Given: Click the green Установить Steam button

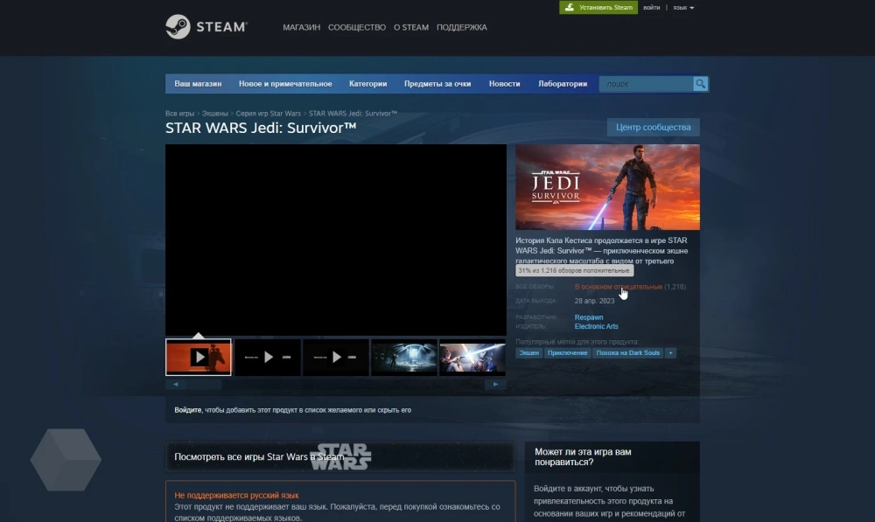Looking at the screenshot, I should tap(598, 8).
